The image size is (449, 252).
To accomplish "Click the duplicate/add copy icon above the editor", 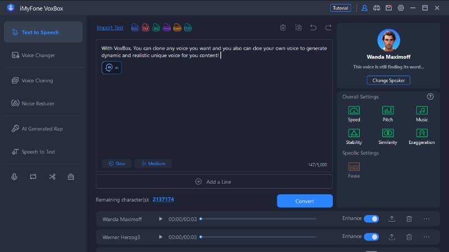I will click(x=298, y=27).
